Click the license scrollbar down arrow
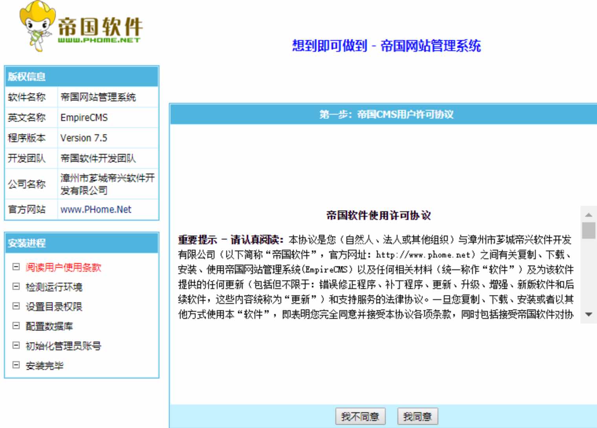 [588, 315]
